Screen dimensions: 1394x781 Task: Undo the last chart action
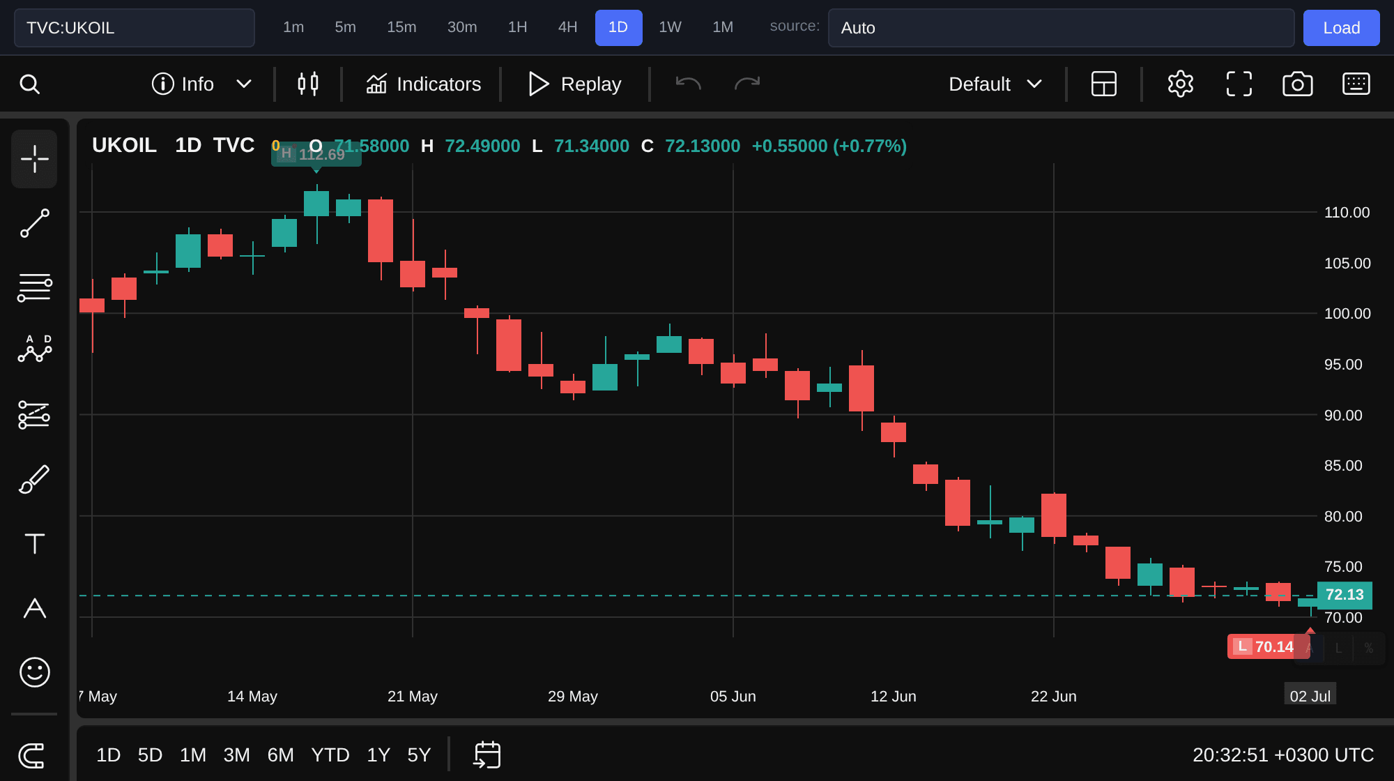click(x=689, y=84)
